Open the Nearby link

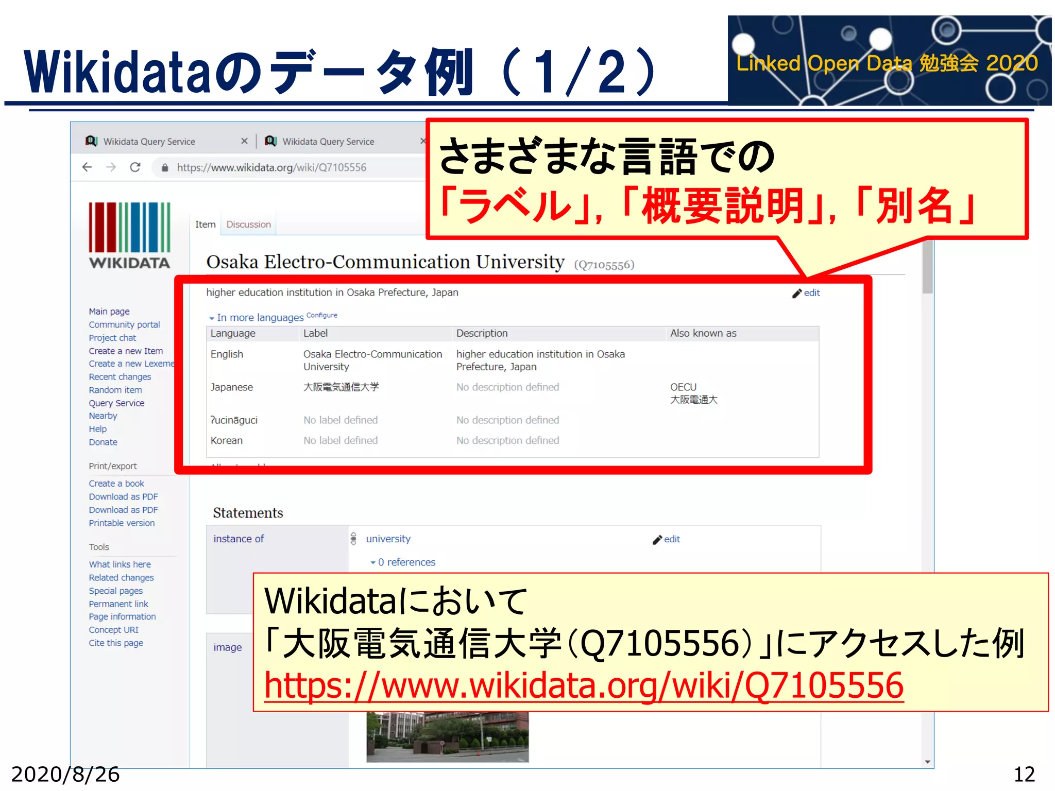103,416
